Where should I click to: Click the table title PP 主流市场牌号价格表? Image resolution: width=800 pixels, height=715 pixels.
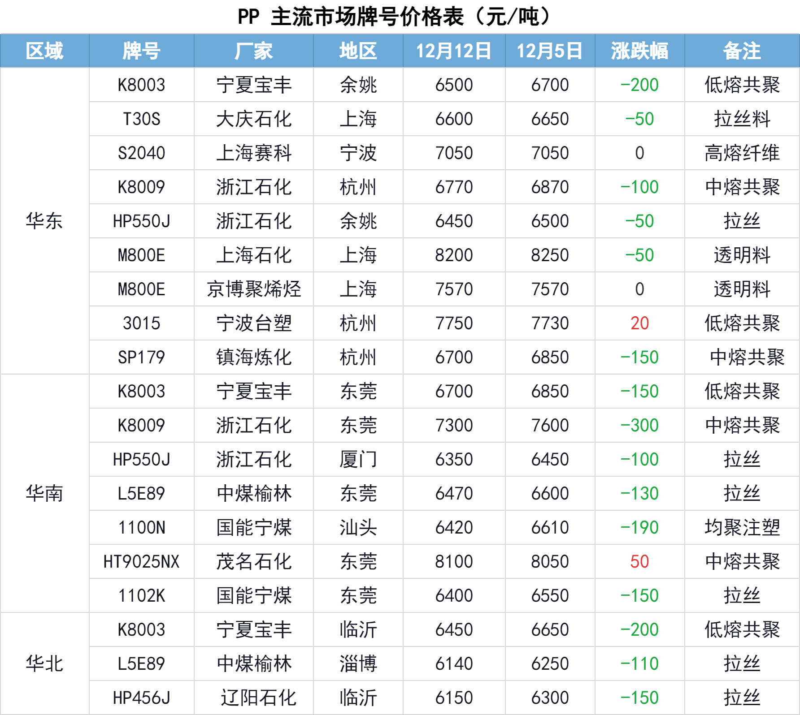click(x=395, y=17)
